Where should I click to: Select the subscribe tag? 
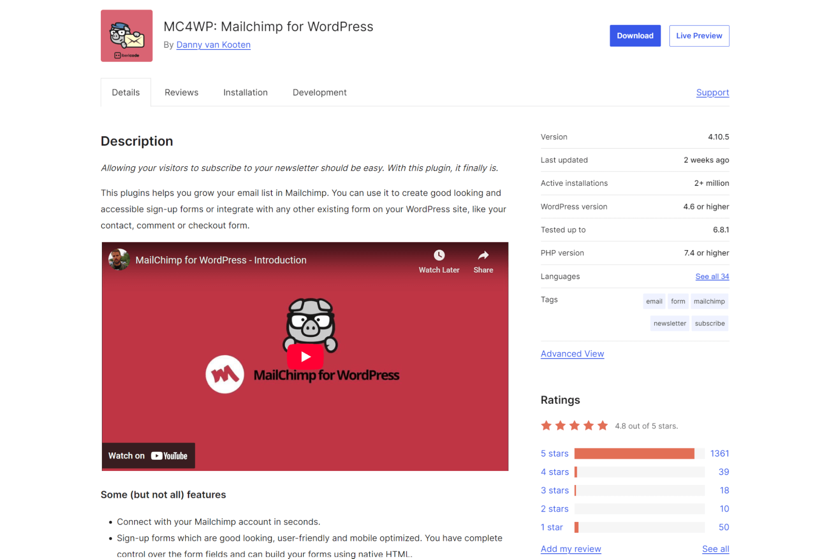pyautogui.click(x=709, y=323)
